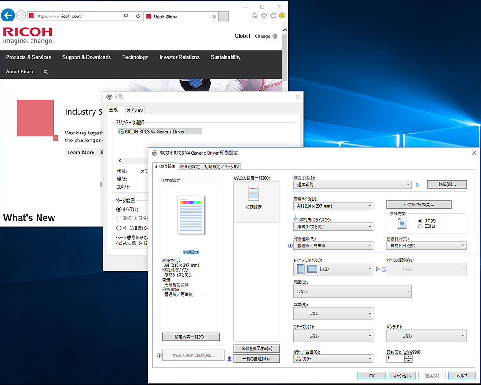The image size is (481, 385).
Task: Select the ページ指定 page range radio button
Action: (119, 228)
